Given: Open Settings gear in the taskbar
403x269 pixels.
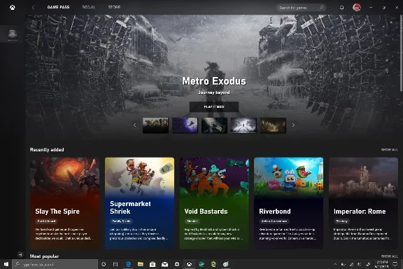Looking at the screenshot, I should point(177,264).
